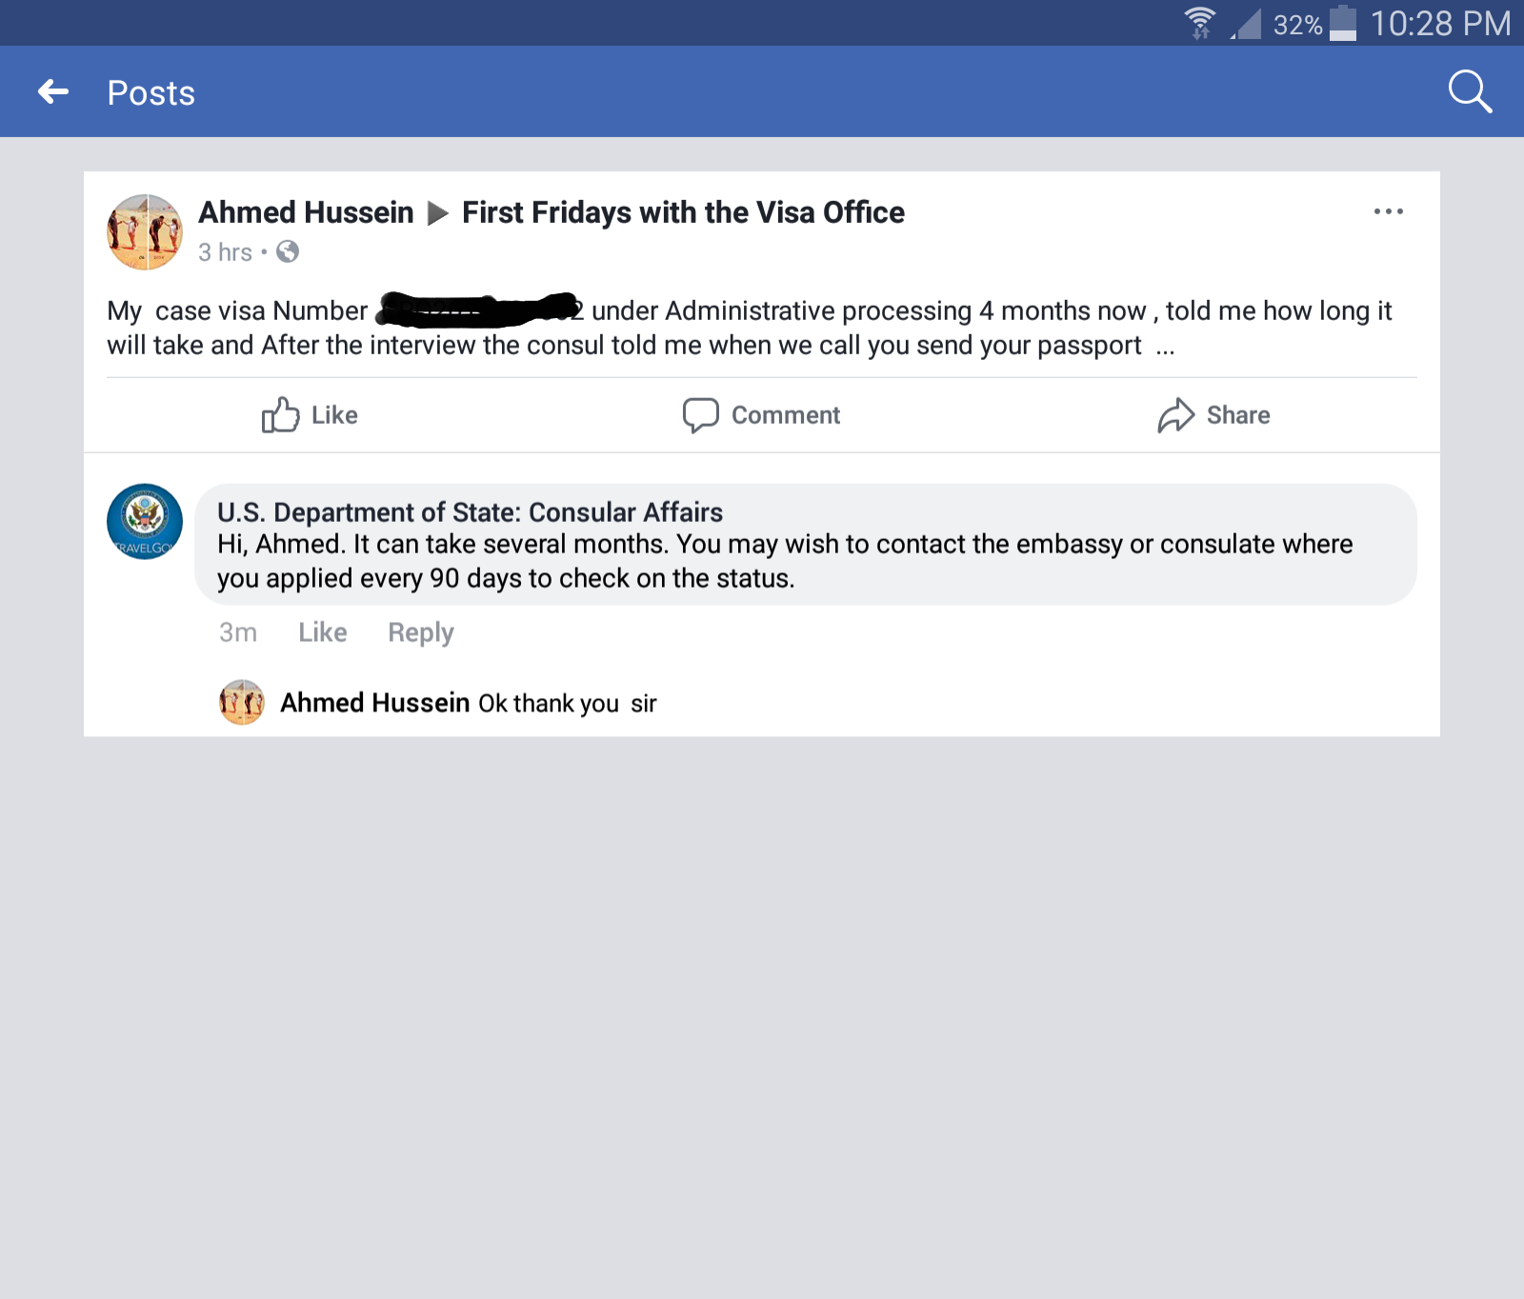Open search with the magnifier icon

[x=1470, y=91]
